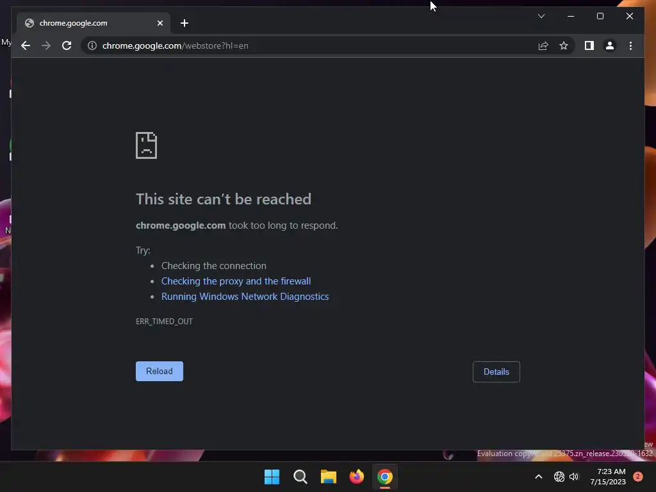Open Chrome side panel icon
656x492 pixels.
589,45
